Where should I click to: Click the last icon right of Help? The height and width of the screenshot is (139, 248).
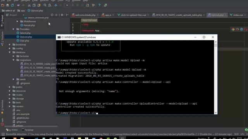(x=105, y=5)
